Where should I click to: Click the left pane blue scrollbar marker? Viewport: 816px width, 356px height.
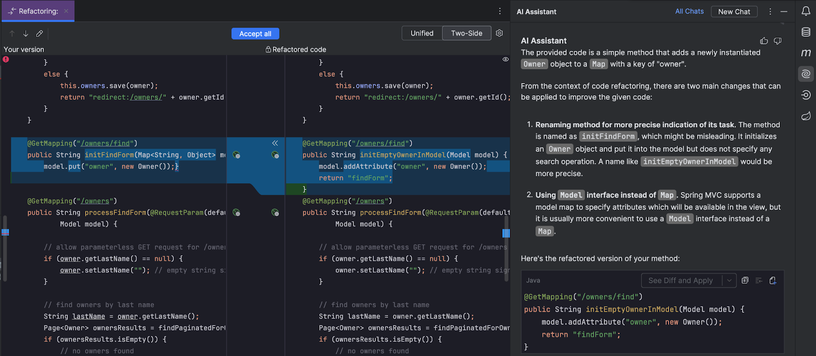(x=5, y=232)
